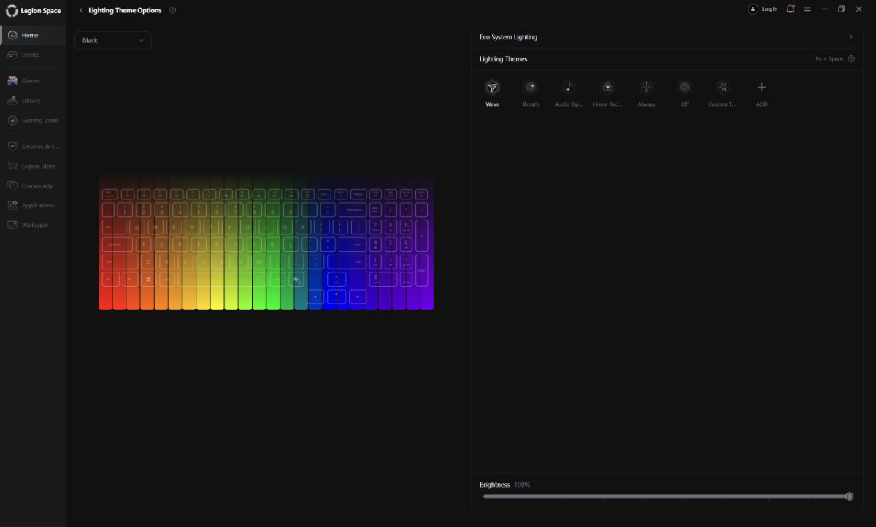Turn keyboard lighting Off
Screen dimensions: 876x527
tap(685, 88)
